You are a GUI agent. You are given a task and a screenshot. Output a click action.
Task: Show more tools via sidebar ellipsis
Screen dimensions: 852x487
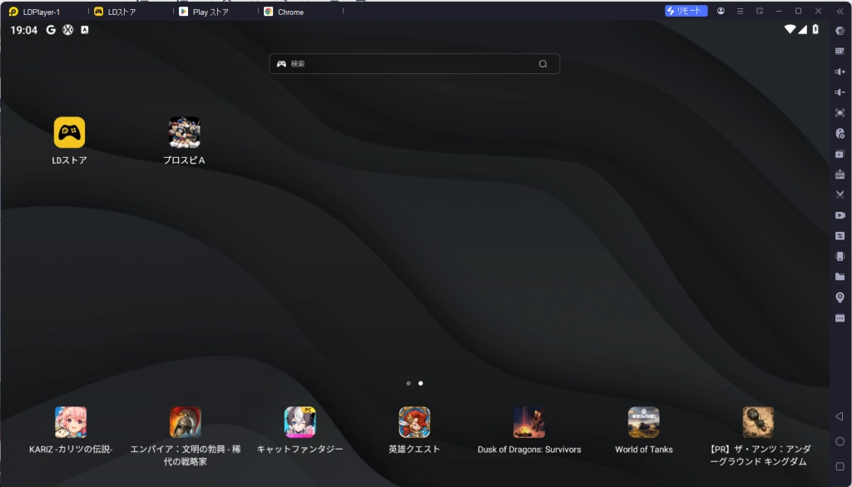pos(840,318)
